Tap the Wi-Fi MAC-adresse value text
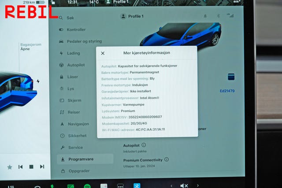282x188 pixels. [150, 129]
